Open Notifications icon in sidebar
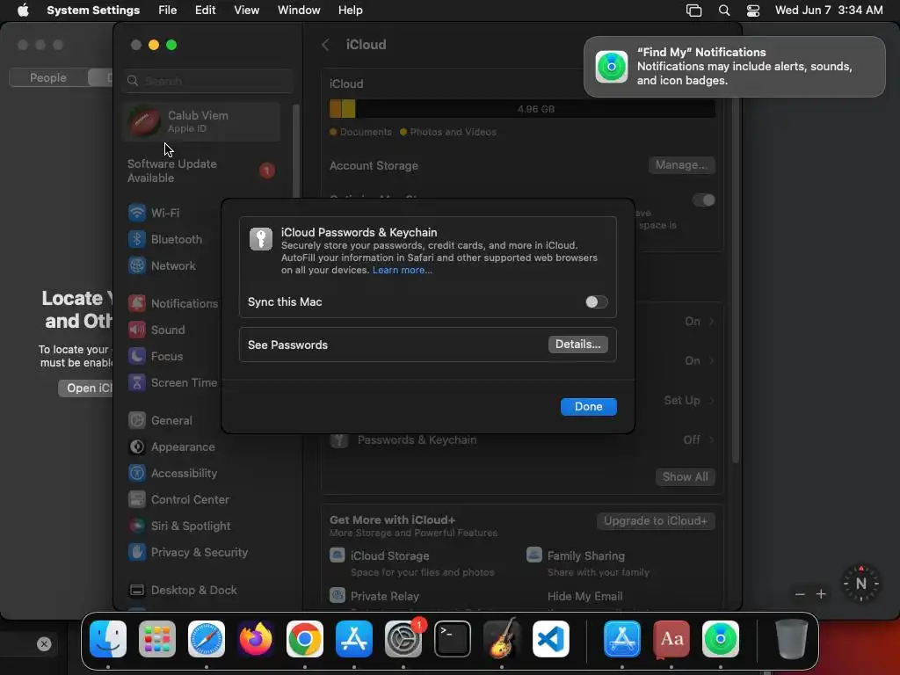 (136, 303)
